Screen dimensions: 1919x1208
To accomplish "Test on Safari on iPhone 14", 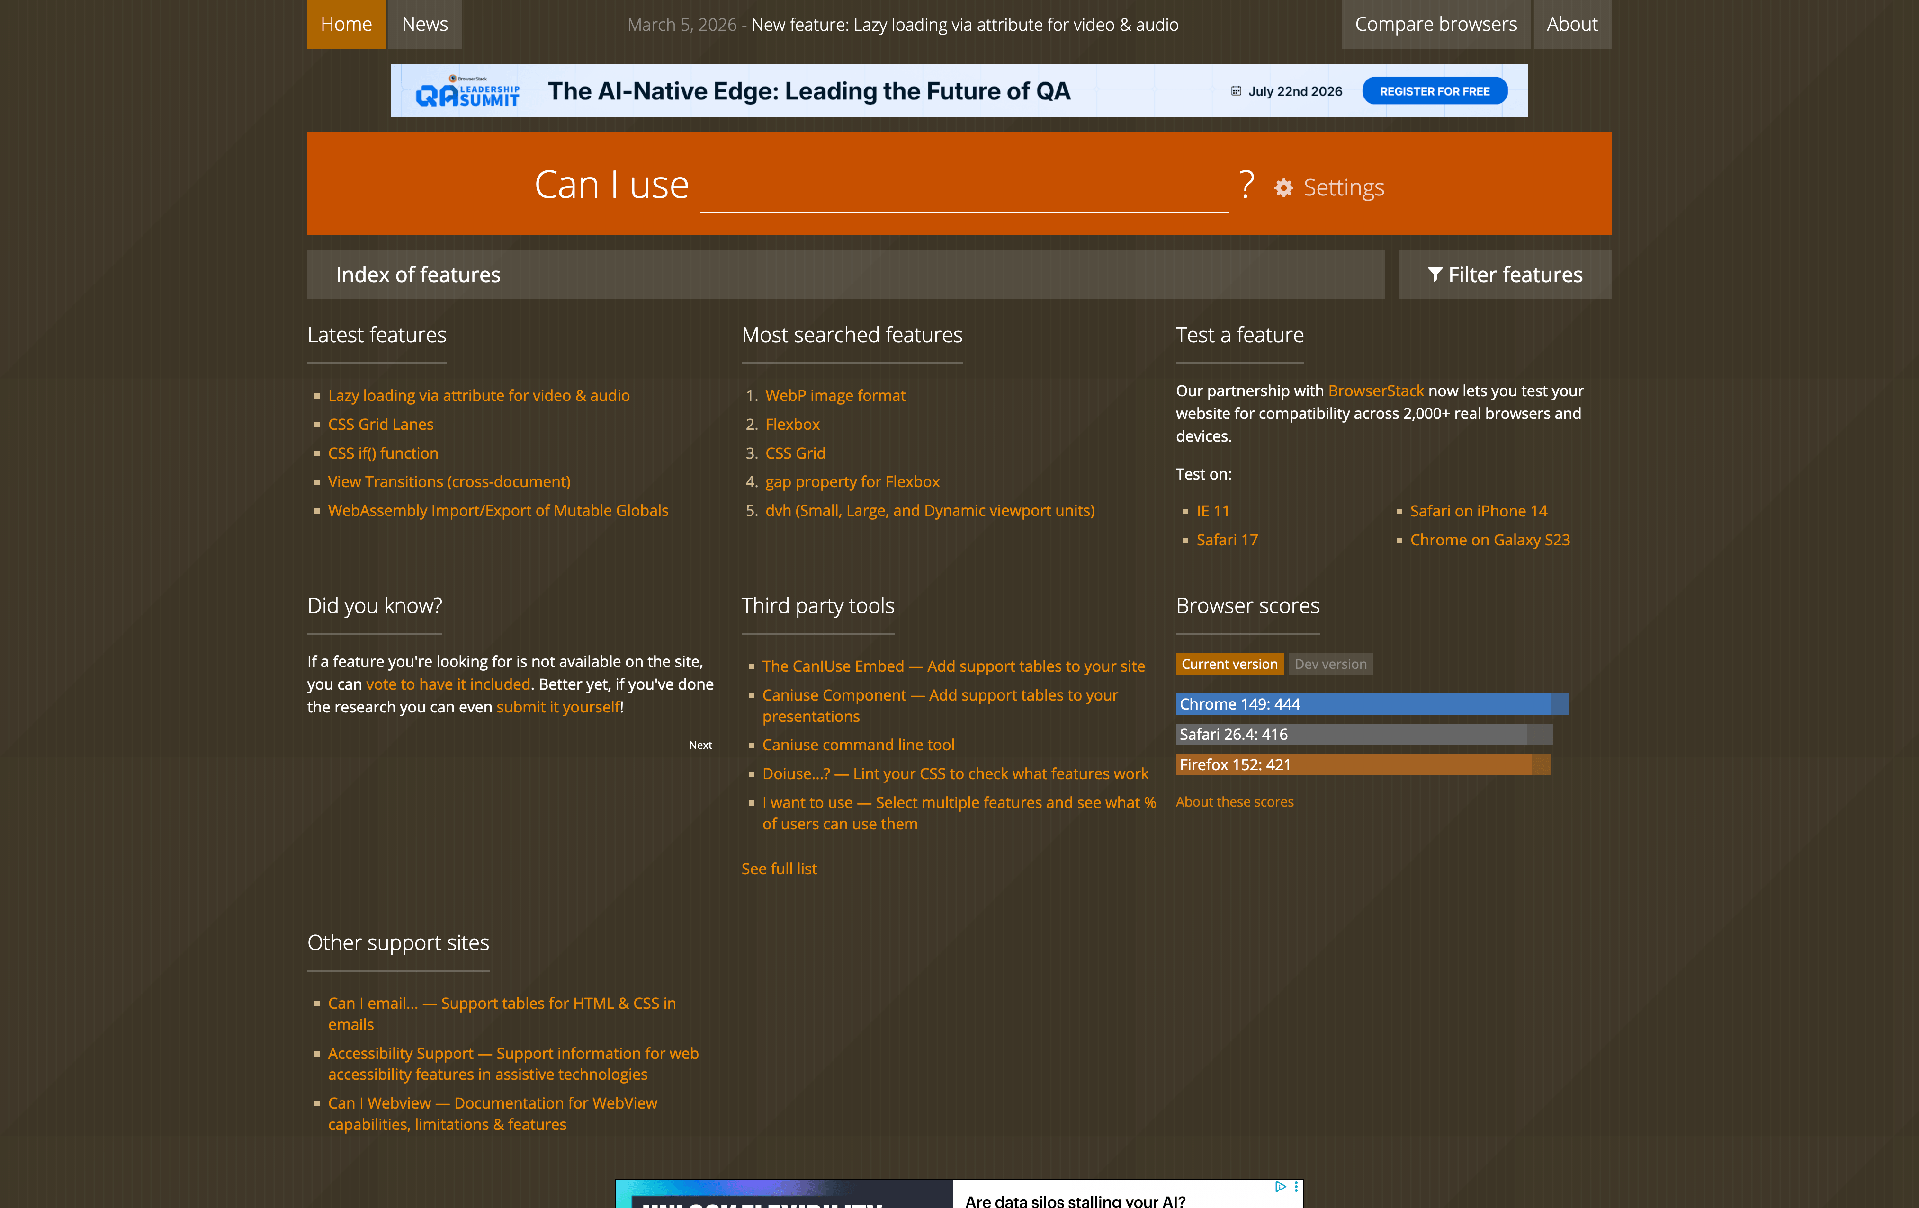I will tap(1478, 511).
